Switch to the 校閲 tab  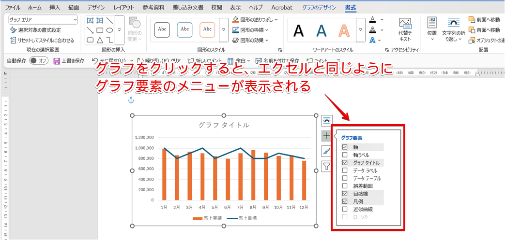pos(216,7)
